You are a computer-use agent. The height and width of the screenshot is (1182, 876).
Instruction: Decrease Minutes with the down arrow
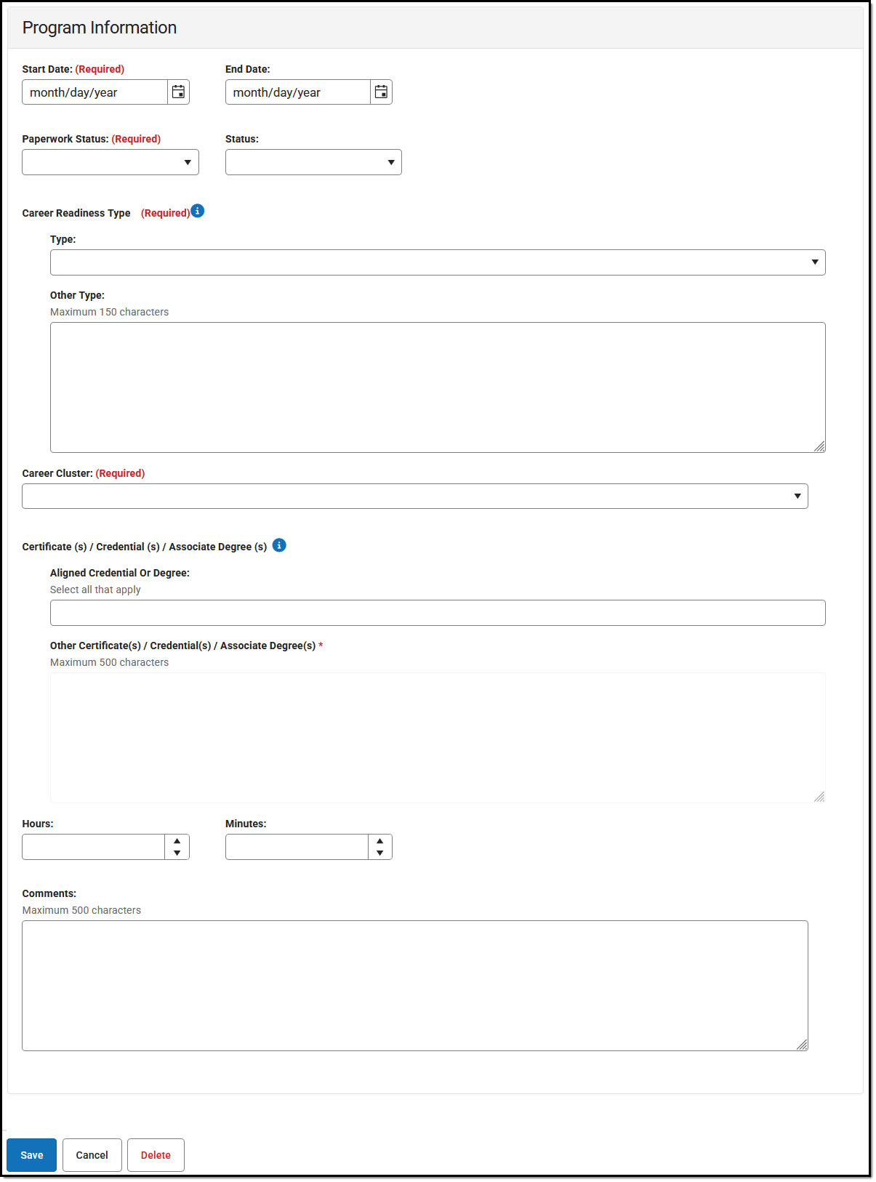[379, 853]
